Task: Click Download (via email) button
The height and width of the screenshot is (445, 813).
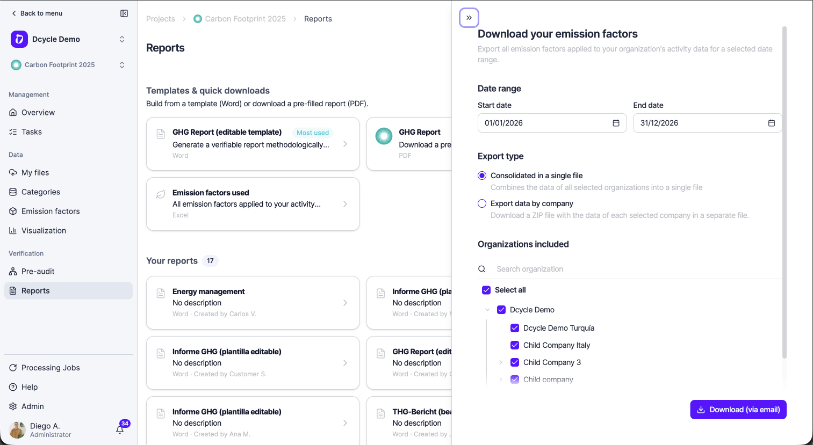Action: [738, 410]
